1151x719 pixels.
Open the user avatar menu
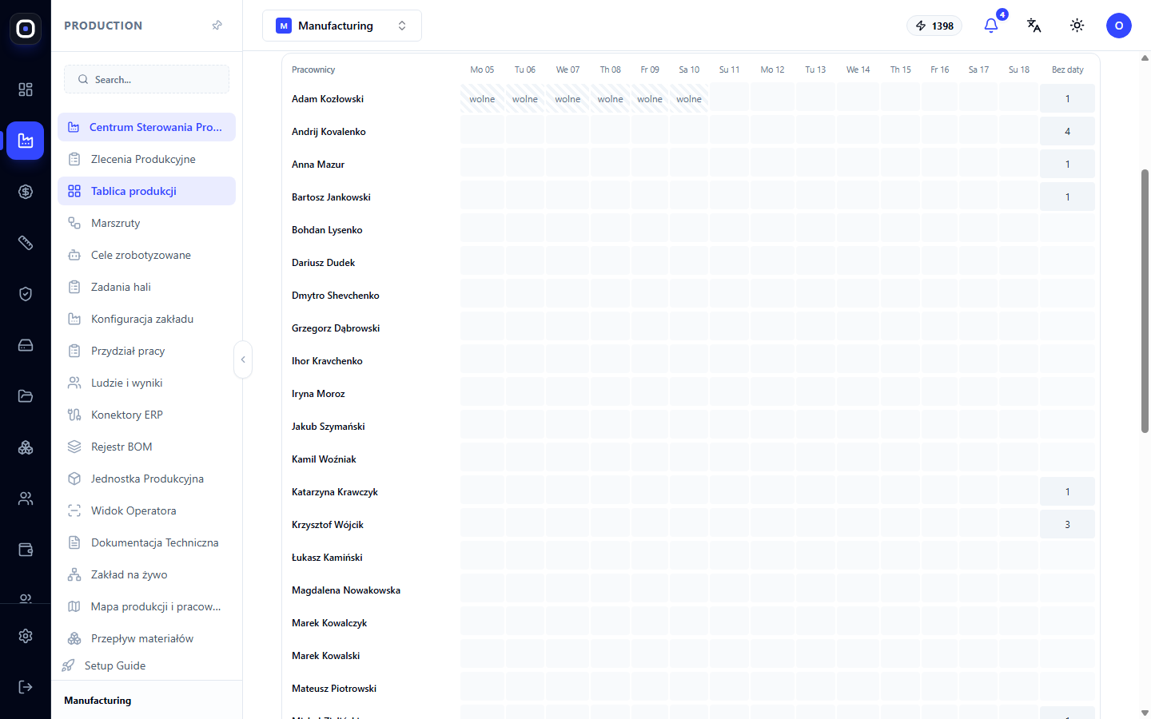(1119, 26)
